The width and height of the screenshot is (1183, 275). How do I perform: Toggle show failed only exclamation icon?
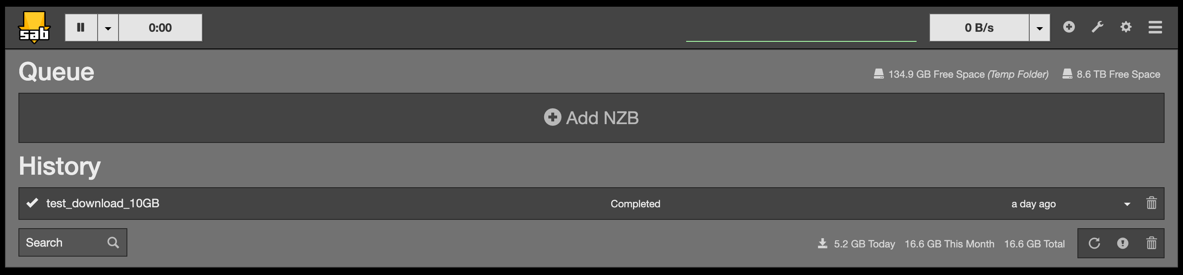point(1122,243)
